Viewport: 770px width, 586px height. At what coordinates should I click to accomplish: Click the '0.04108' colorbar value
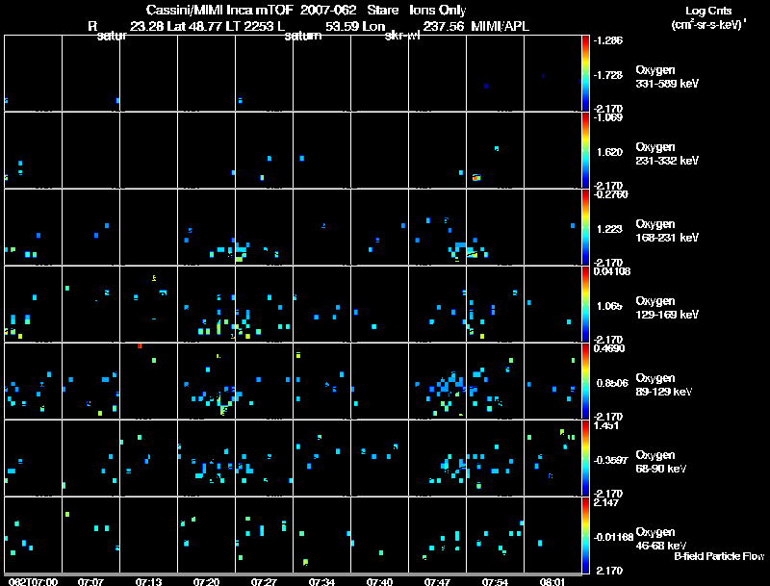coord(612,271)
